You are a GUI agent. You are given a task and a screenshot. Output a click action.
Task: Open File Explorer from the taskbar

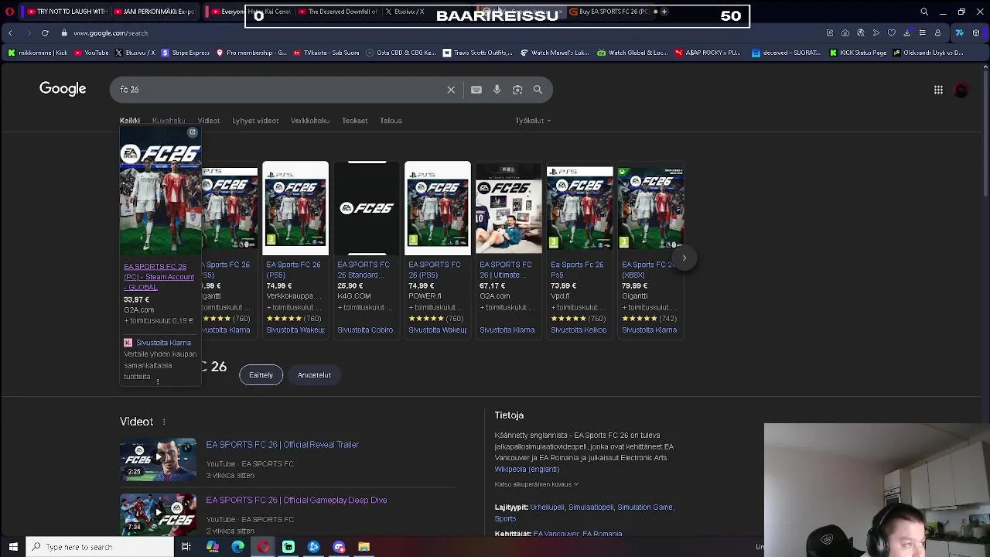point(364,547)
